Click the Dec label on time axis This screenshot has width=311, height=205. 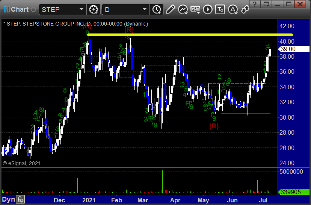click(59, 200)
